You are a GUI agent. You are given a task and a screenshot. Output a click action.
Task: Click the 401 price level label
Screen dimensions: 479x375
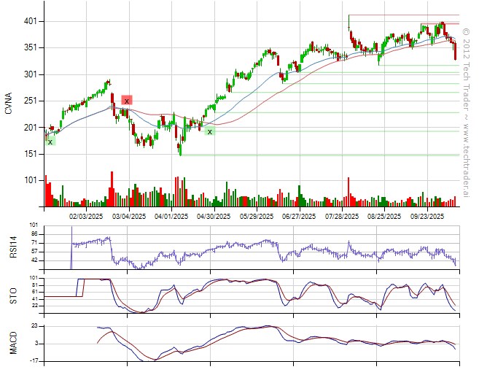click(29, 22)
